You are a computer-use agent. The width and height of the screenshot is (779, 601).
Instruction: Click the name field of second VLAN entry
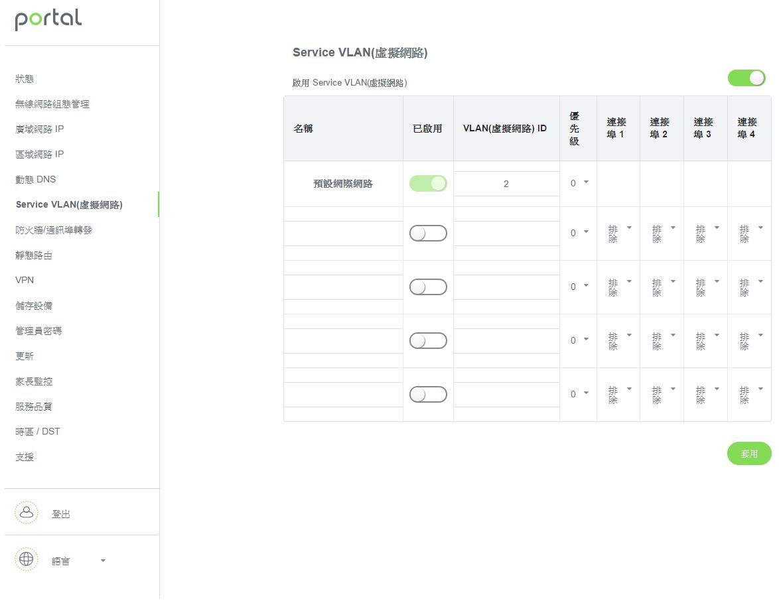pyautogui.click(x=343, y=234)
